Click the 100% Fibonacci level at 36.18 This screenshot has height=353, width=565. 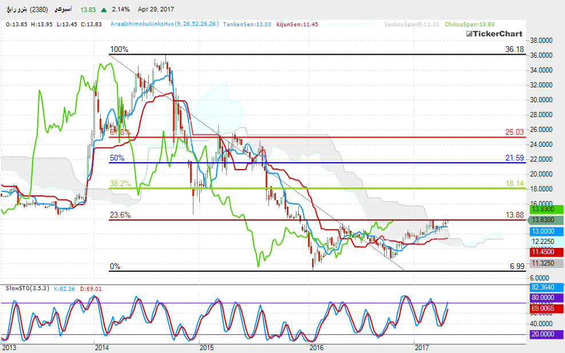pos(515,50)
